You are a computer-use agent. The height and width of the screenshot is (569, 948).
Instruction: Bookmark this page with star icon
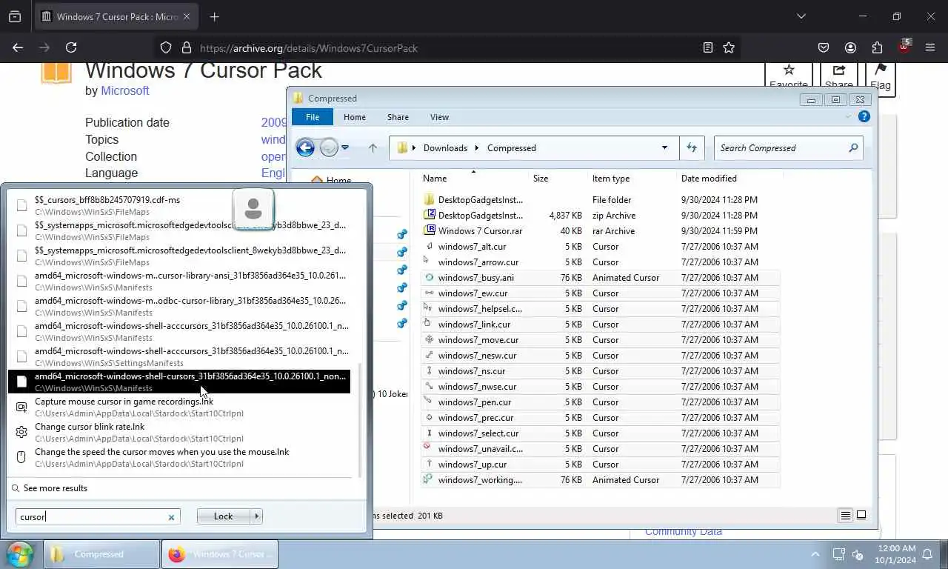[729, 47]
